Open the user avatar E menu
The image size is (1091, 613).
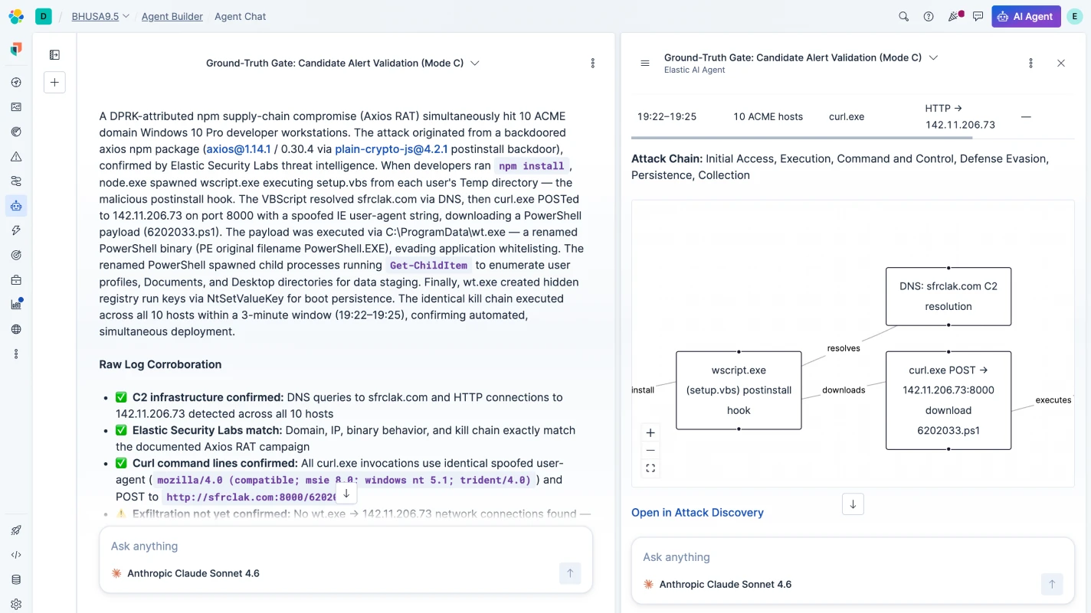(x=1075, y=16)
